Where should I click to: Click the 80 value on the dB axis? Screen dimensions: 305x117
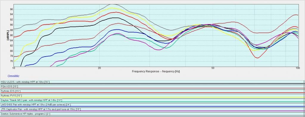[x=12, y=51]
